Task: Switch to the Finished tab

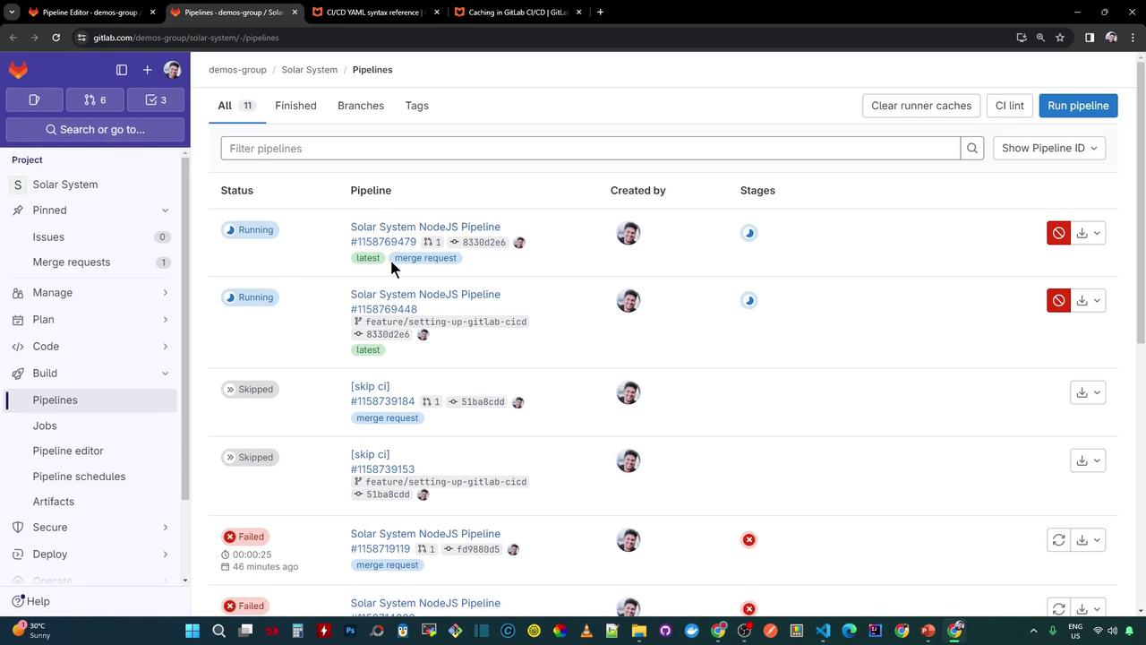Action: click(x=295, y=106)
